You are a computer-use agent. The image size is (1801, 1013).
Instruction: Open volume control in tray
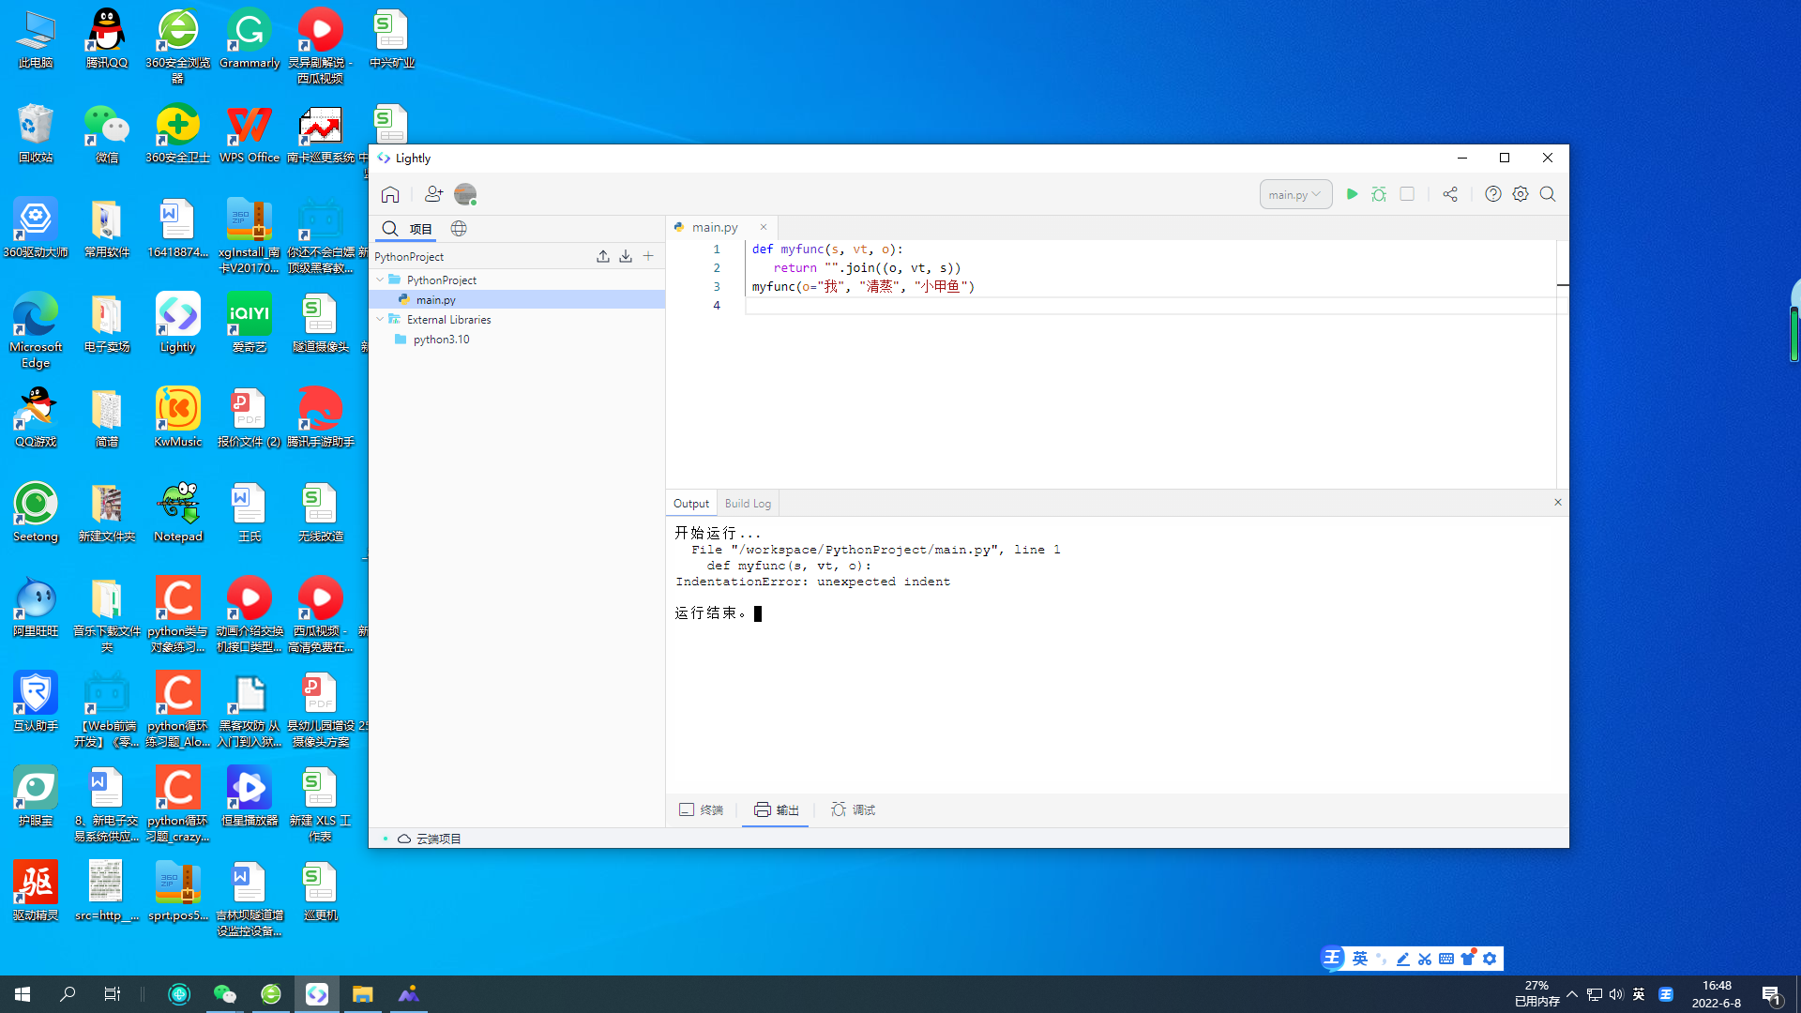point(1615,994)
